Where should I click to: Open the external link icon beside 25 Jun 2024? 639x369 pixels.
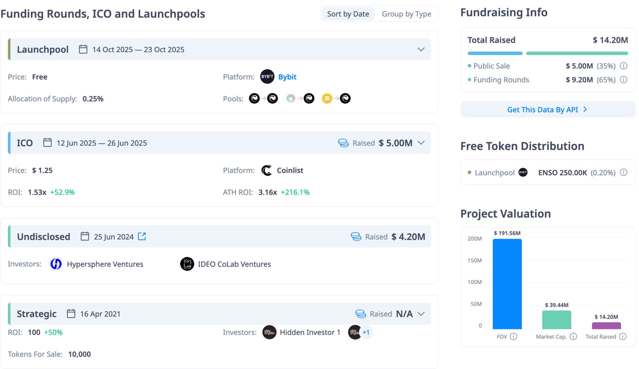(x=142, y=237)
